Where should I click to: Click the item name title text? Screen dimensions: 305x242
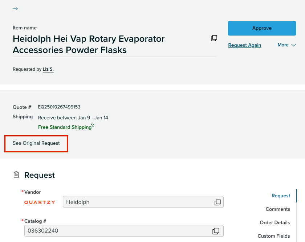89,44
